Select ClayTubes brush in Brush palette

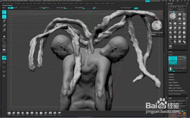(x=175, y=24)
